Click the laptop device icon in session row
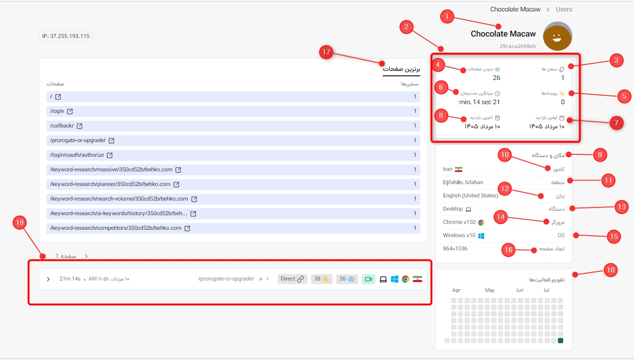This screenshot has height=360, width=634. tap(383, 279)
